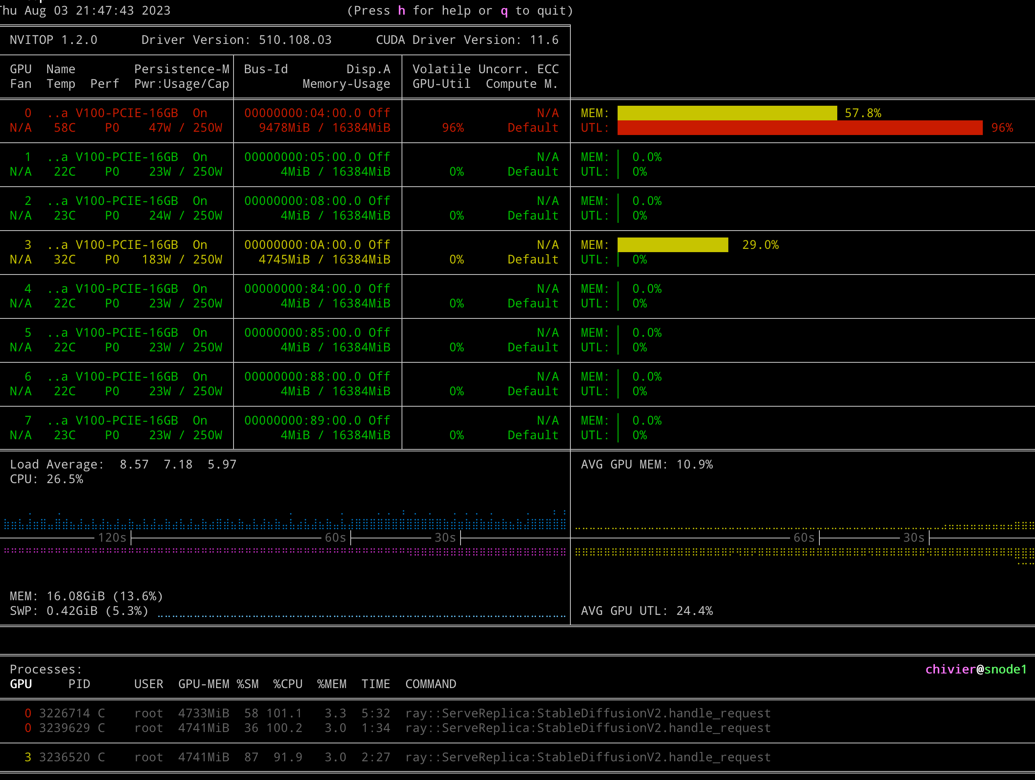Screen dimensions: 1035x780
Task: Click the Load Average values
Action: pos(178,464)
